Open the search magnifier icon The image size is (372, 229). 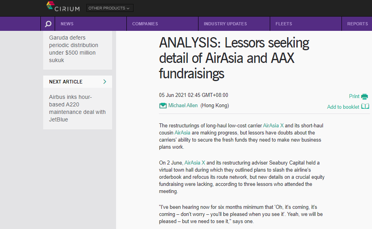click(48, 24)
